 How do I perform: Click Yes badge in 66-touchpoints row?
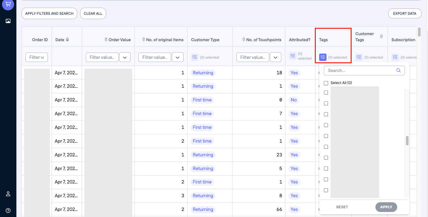coord(294,209)
